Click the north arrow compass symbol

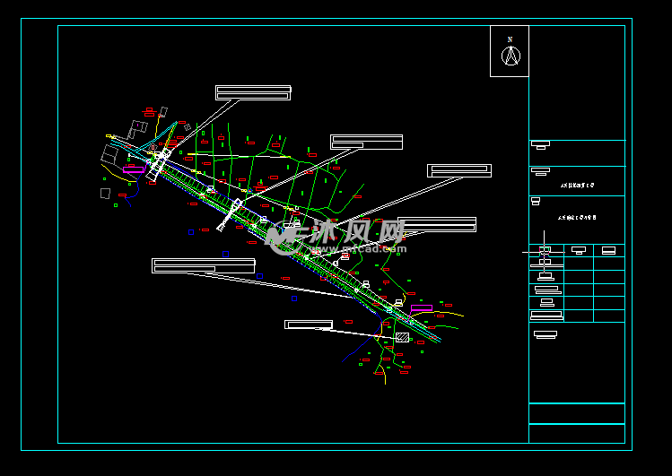tap(510, 53)
